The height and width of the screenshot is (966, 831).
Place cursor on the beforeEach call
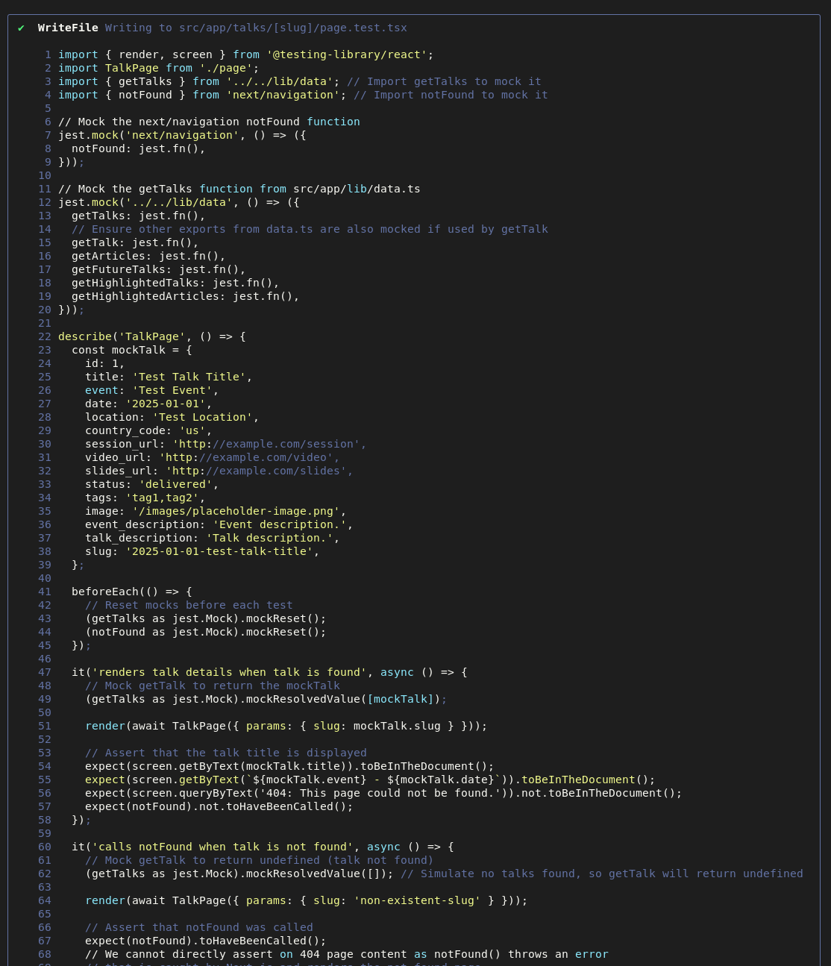(104, 592)
